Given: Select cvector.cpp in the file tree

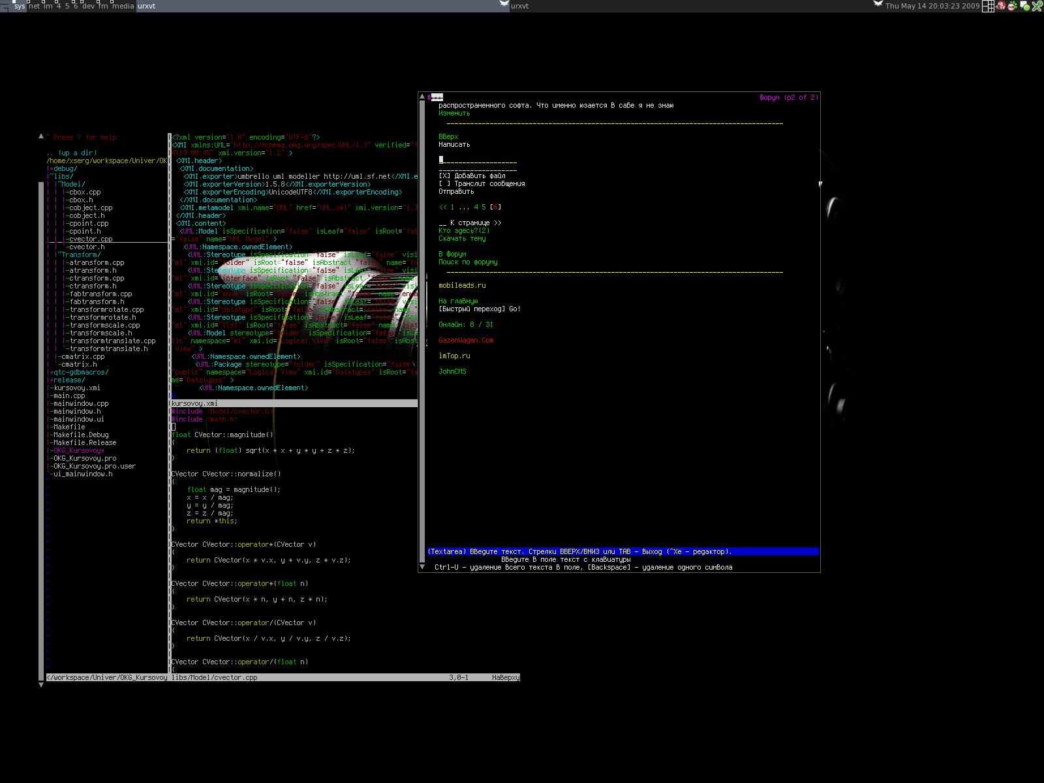Looking at the screenshot, I should (x=91, y=239).
